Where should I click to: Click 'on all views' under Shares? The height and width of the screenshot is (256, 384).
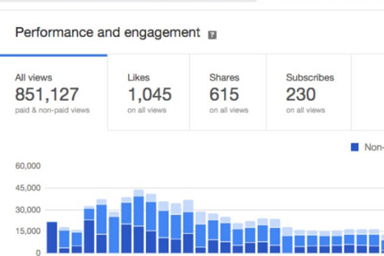[229, 110]
